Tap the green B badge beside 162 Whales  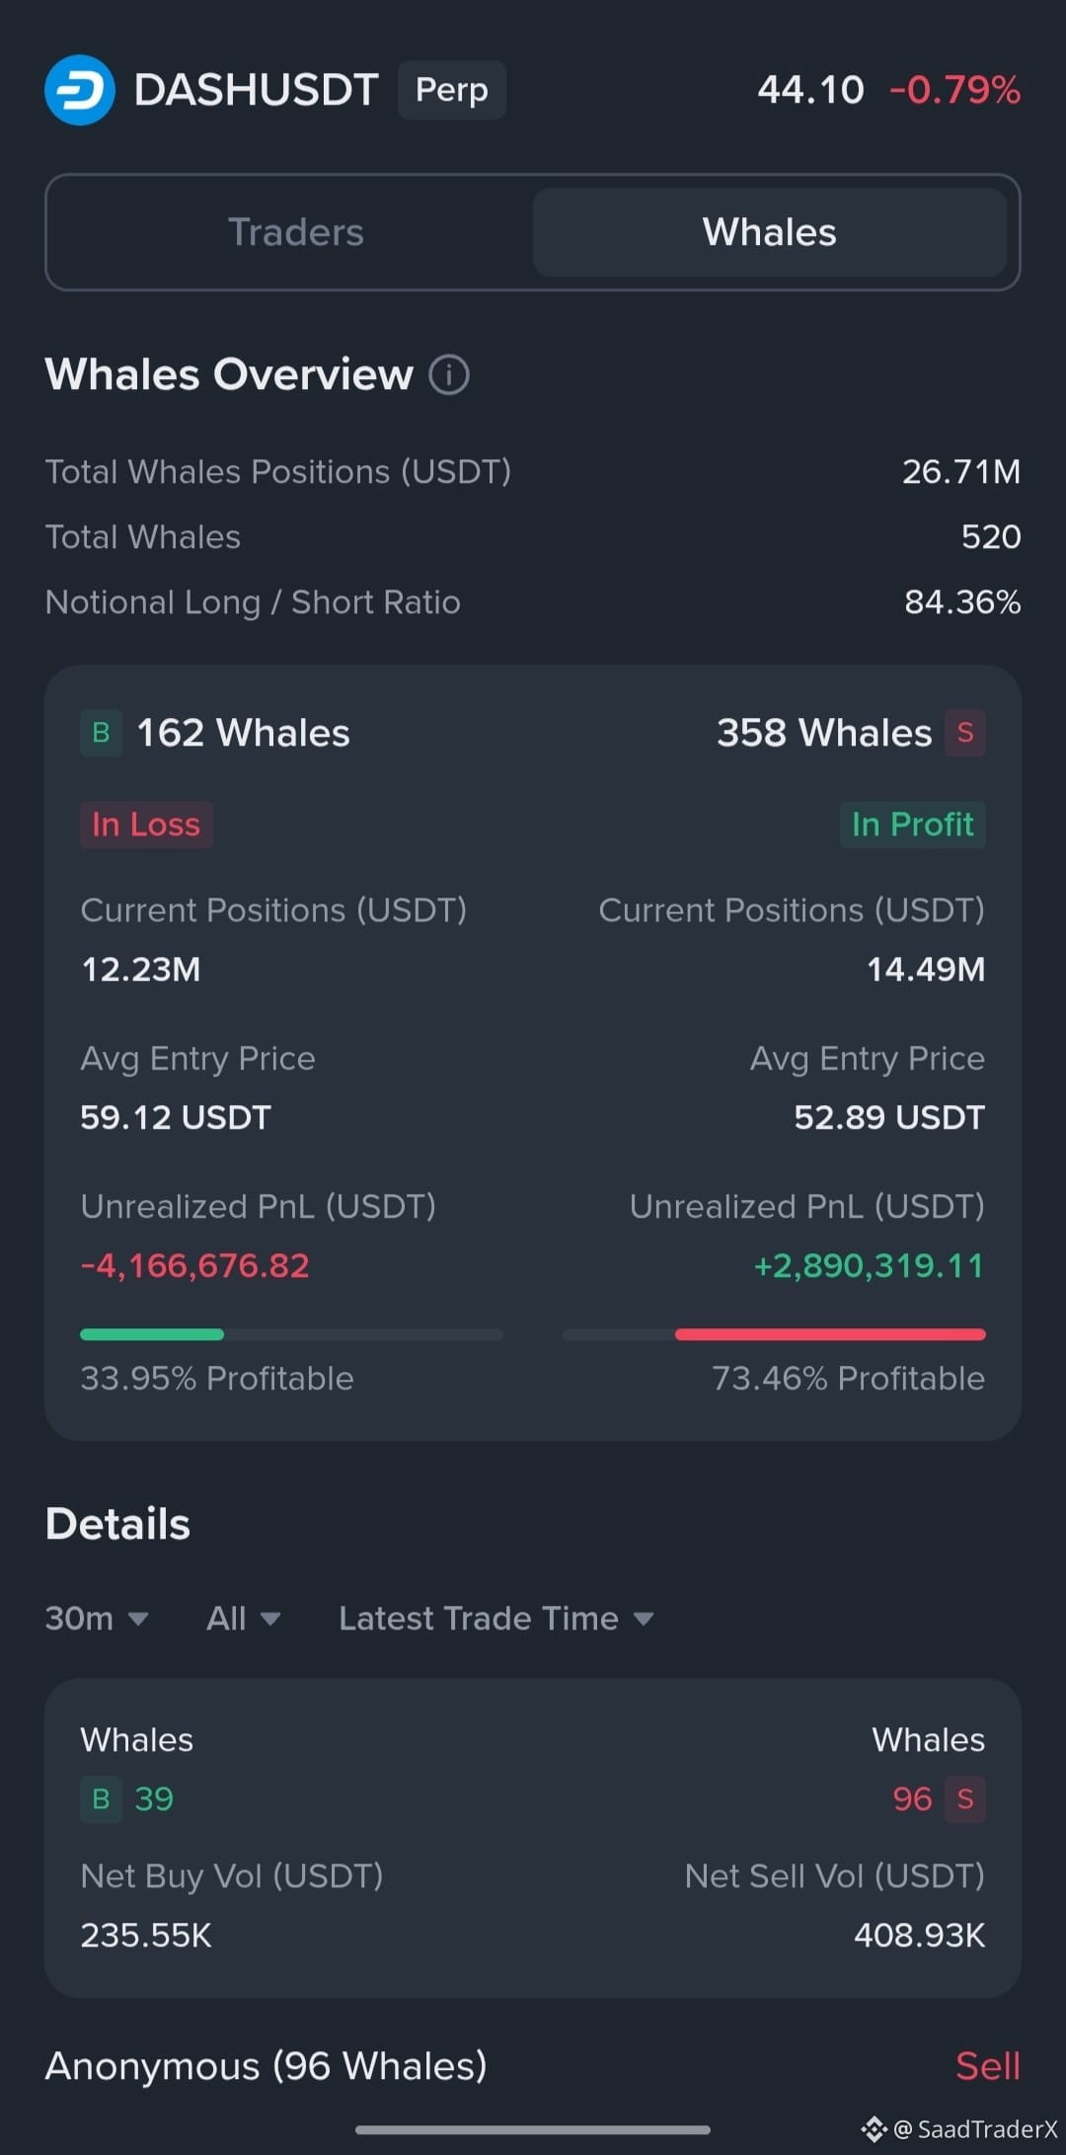101,733
